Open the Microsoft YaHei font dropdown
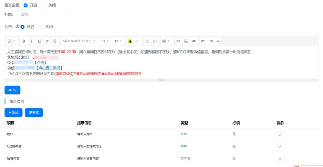The height and width of the screenshot is (167, 323). coord(79,41)
